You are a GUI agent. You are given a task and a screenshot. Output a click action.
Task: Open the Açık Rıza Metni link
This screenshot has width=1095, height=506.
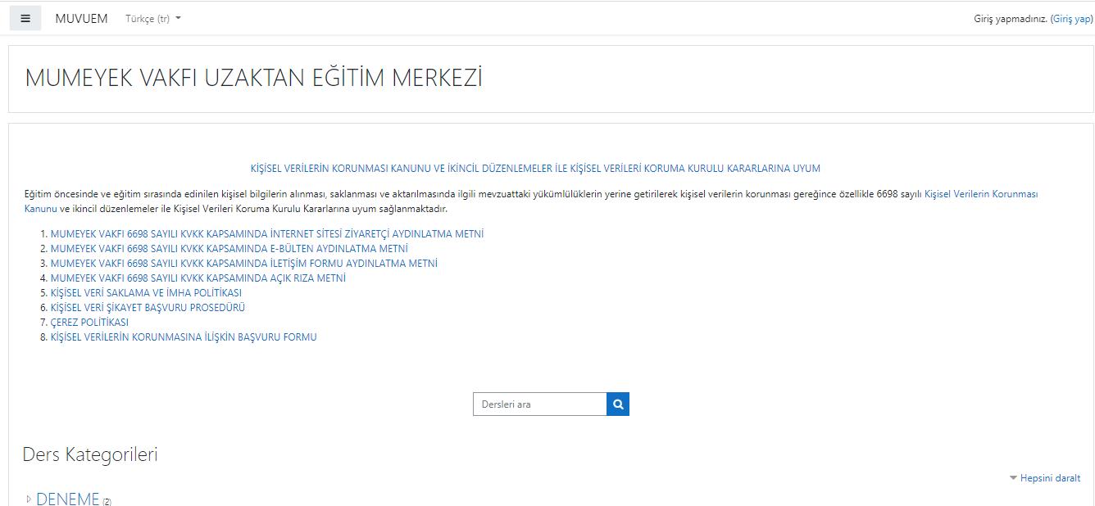coord(198,278)
